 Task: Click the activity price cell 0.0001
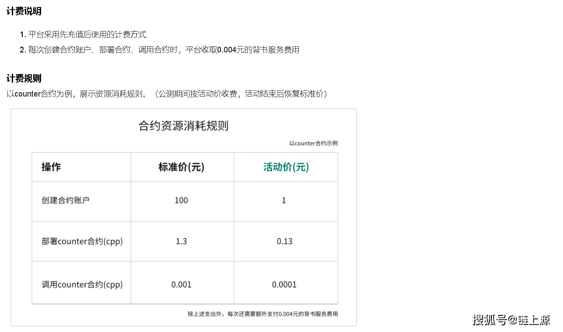pyautogui.click(x=284, y=285)
